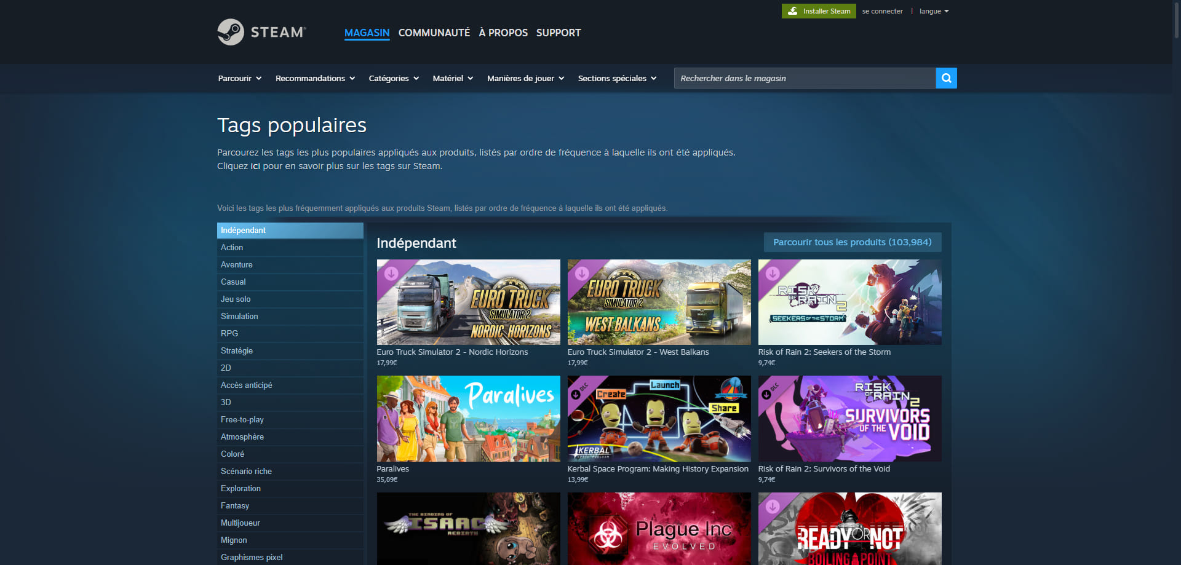The width and height of the screenshot is (1181, 565).
Task: Select the Mignon tag
Action: pos(290,540)
